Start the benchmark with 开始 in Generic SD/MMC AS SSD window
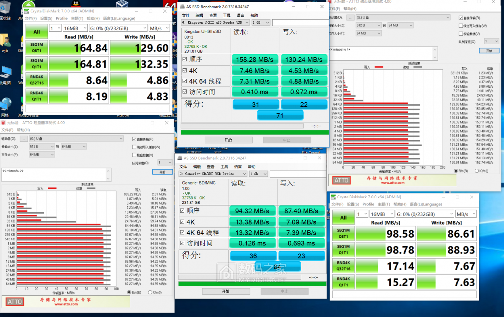The width and height of the screenshot is (504, 317). pos(226,291)
